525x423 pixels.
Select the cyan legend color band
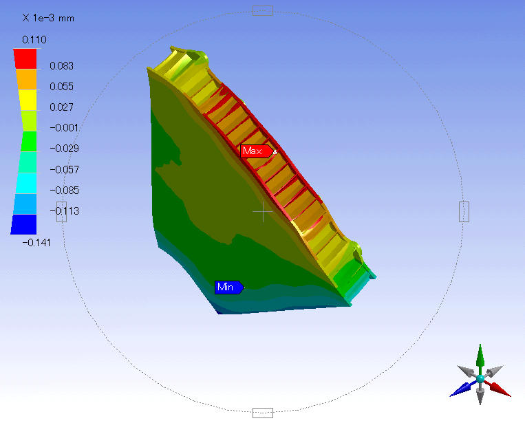pos(26,183)
